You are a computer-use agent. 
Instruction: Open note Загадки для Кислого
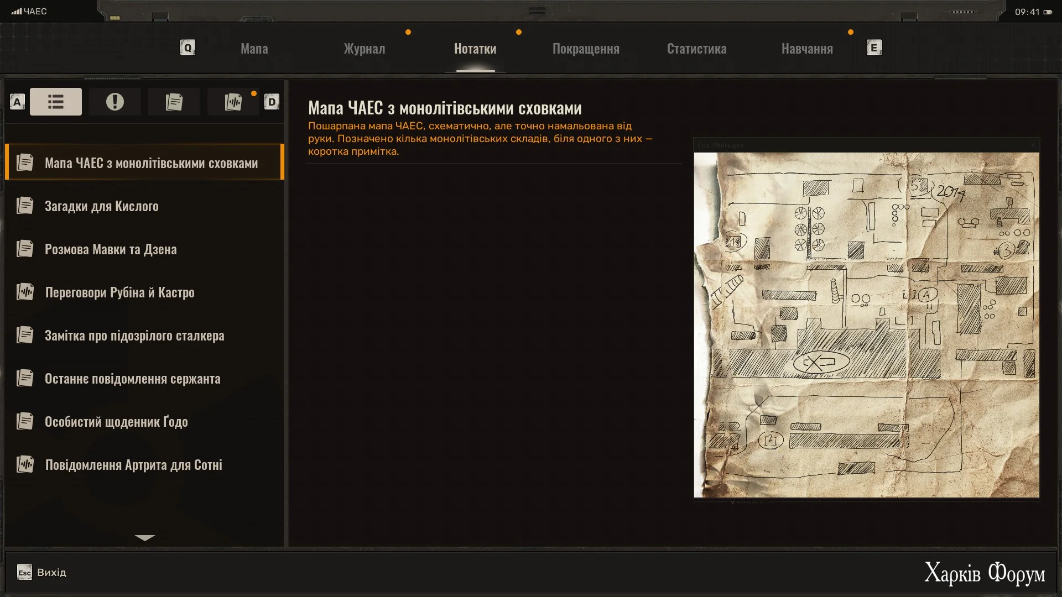144,206
